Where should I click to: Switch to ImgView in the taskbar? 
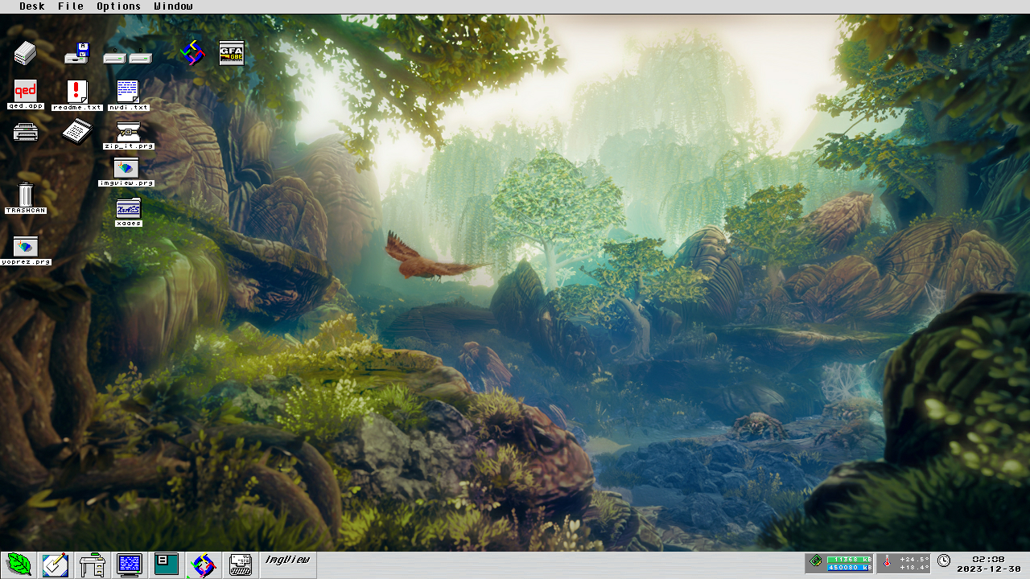click(288, 565)
